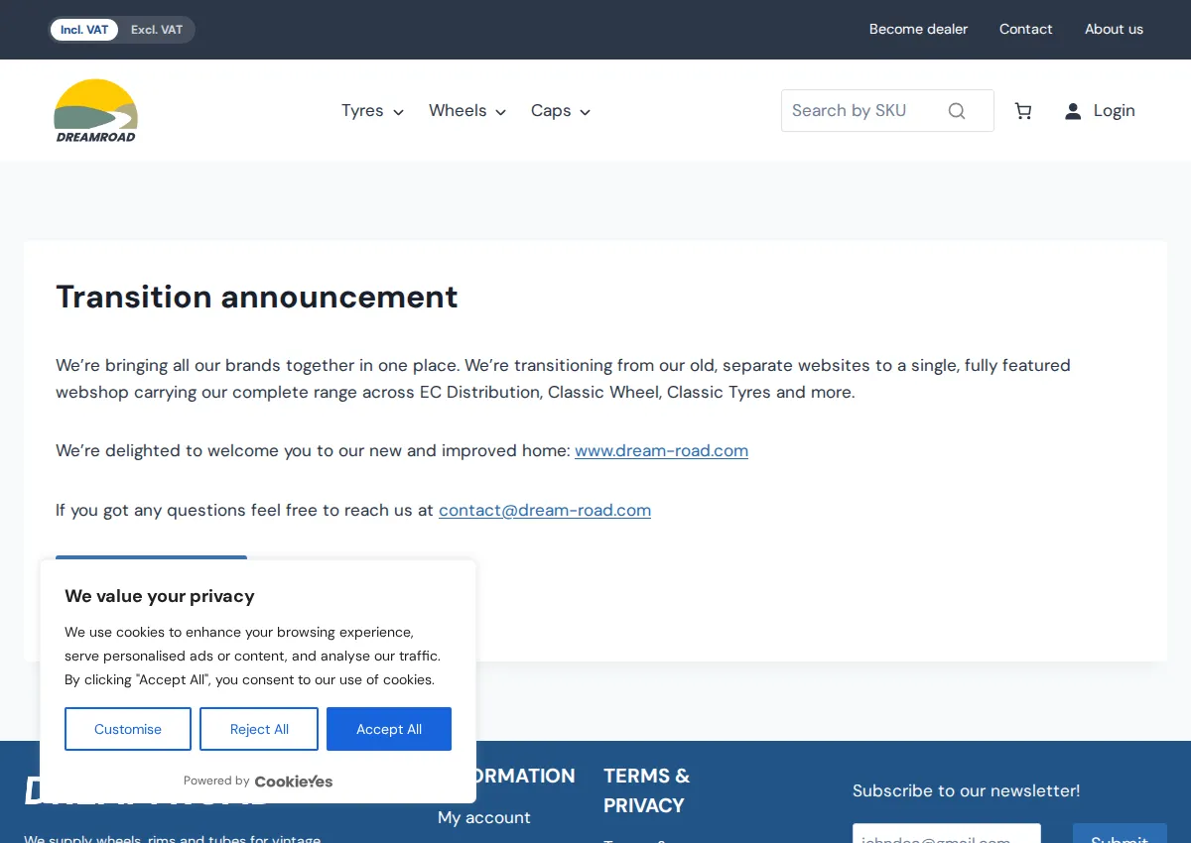Expand the Tyres menu

point(372,111)
